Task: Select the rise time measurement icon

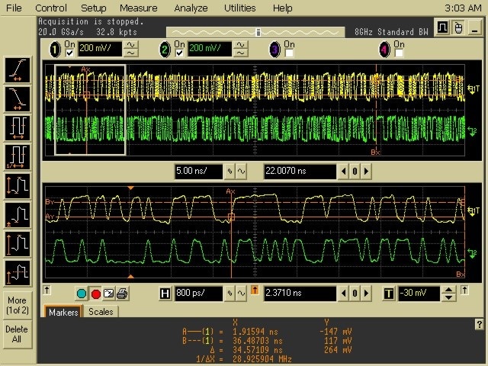Action: pyautogui.click(x=18, y=70)
